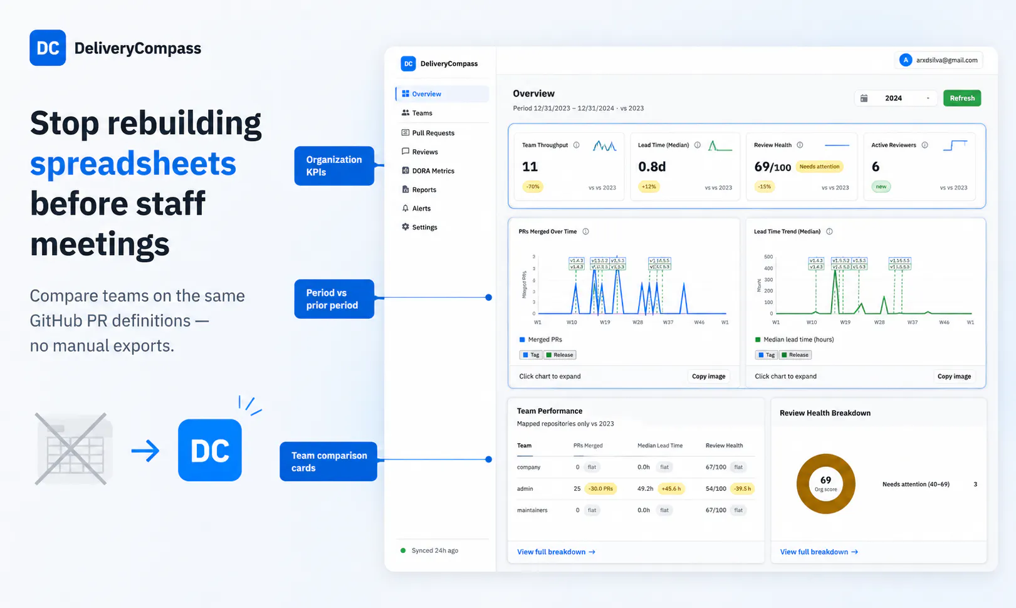Select the Review Health column header in table
This screenshot has height=608, width=1016.
724,446
